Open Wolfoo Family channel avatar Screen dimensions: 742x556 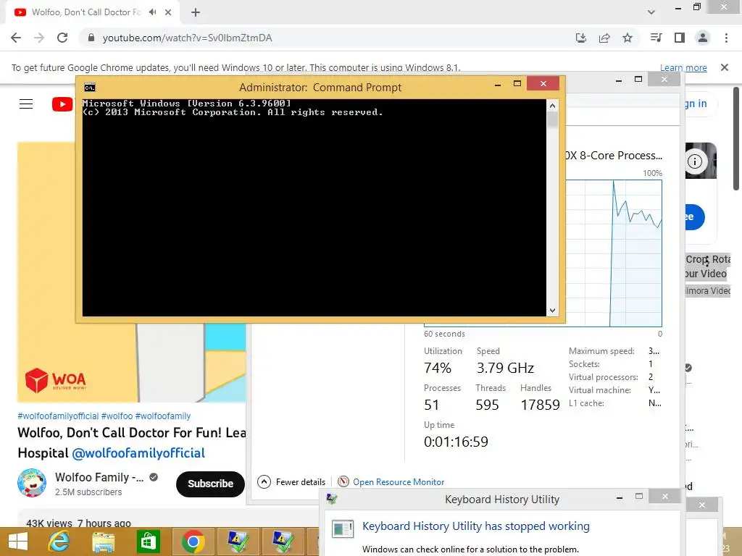click(32, 483)
